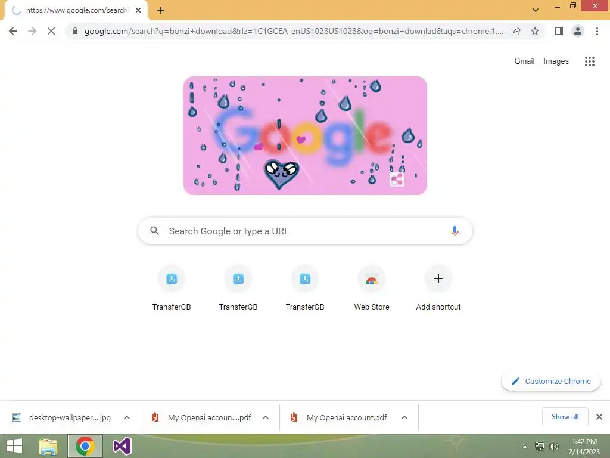Open the side panel icon
This screenshot has width=610, height=458.
[x=559, y=31]
